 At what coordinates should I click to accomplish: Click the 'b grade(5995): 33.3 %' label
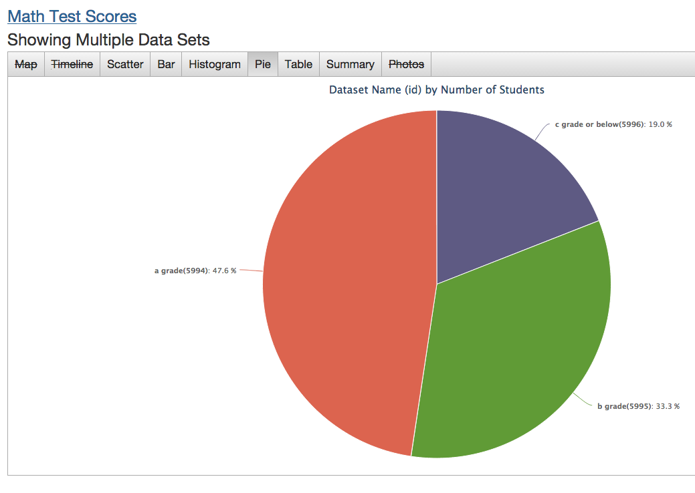pos(637,406)
